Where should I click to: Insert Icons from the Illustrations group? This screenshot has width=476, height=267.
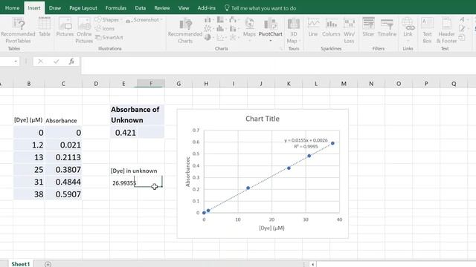[105, 28]
